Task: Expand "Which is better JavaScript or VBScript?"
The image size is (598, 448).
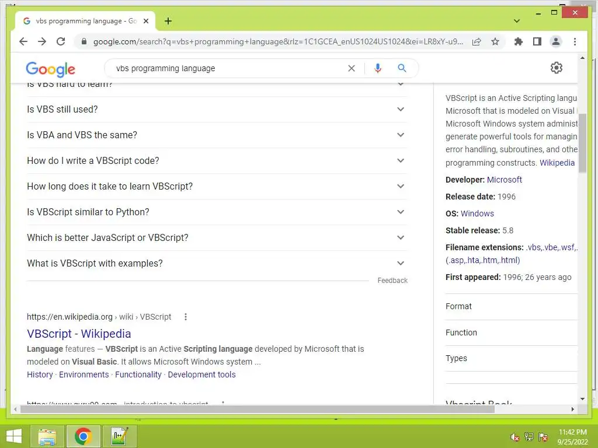Action: pos(217,238)
